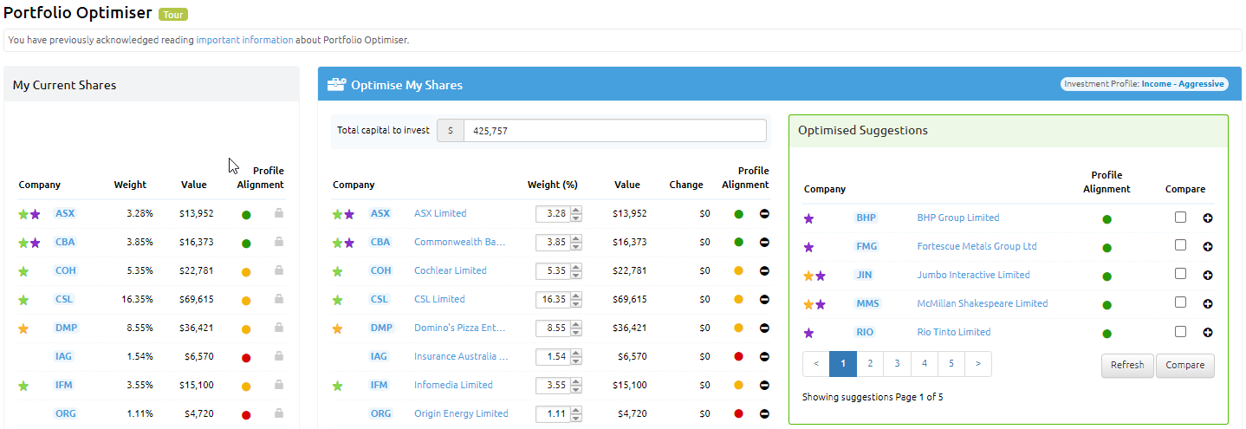Remove ASX Limited using its minus icon
This screenshot has width=1246, height=429.
tap(764, 214)
